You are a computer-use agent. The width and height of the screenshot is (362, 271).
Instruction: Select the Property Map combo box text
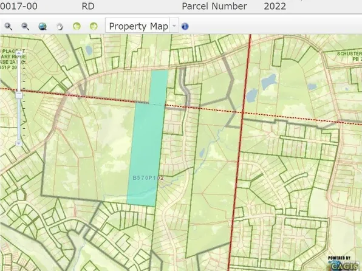click(138, 26)
